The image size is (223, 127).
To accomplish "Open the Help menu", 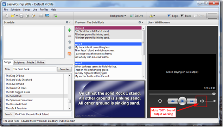I will click(53, 9).
